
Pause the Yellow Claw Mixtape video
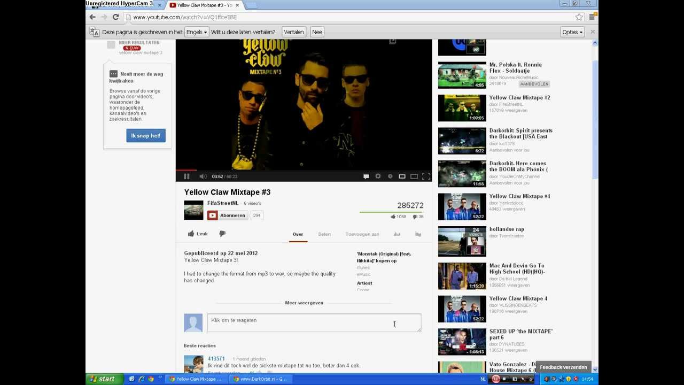(x=186, y=176)
